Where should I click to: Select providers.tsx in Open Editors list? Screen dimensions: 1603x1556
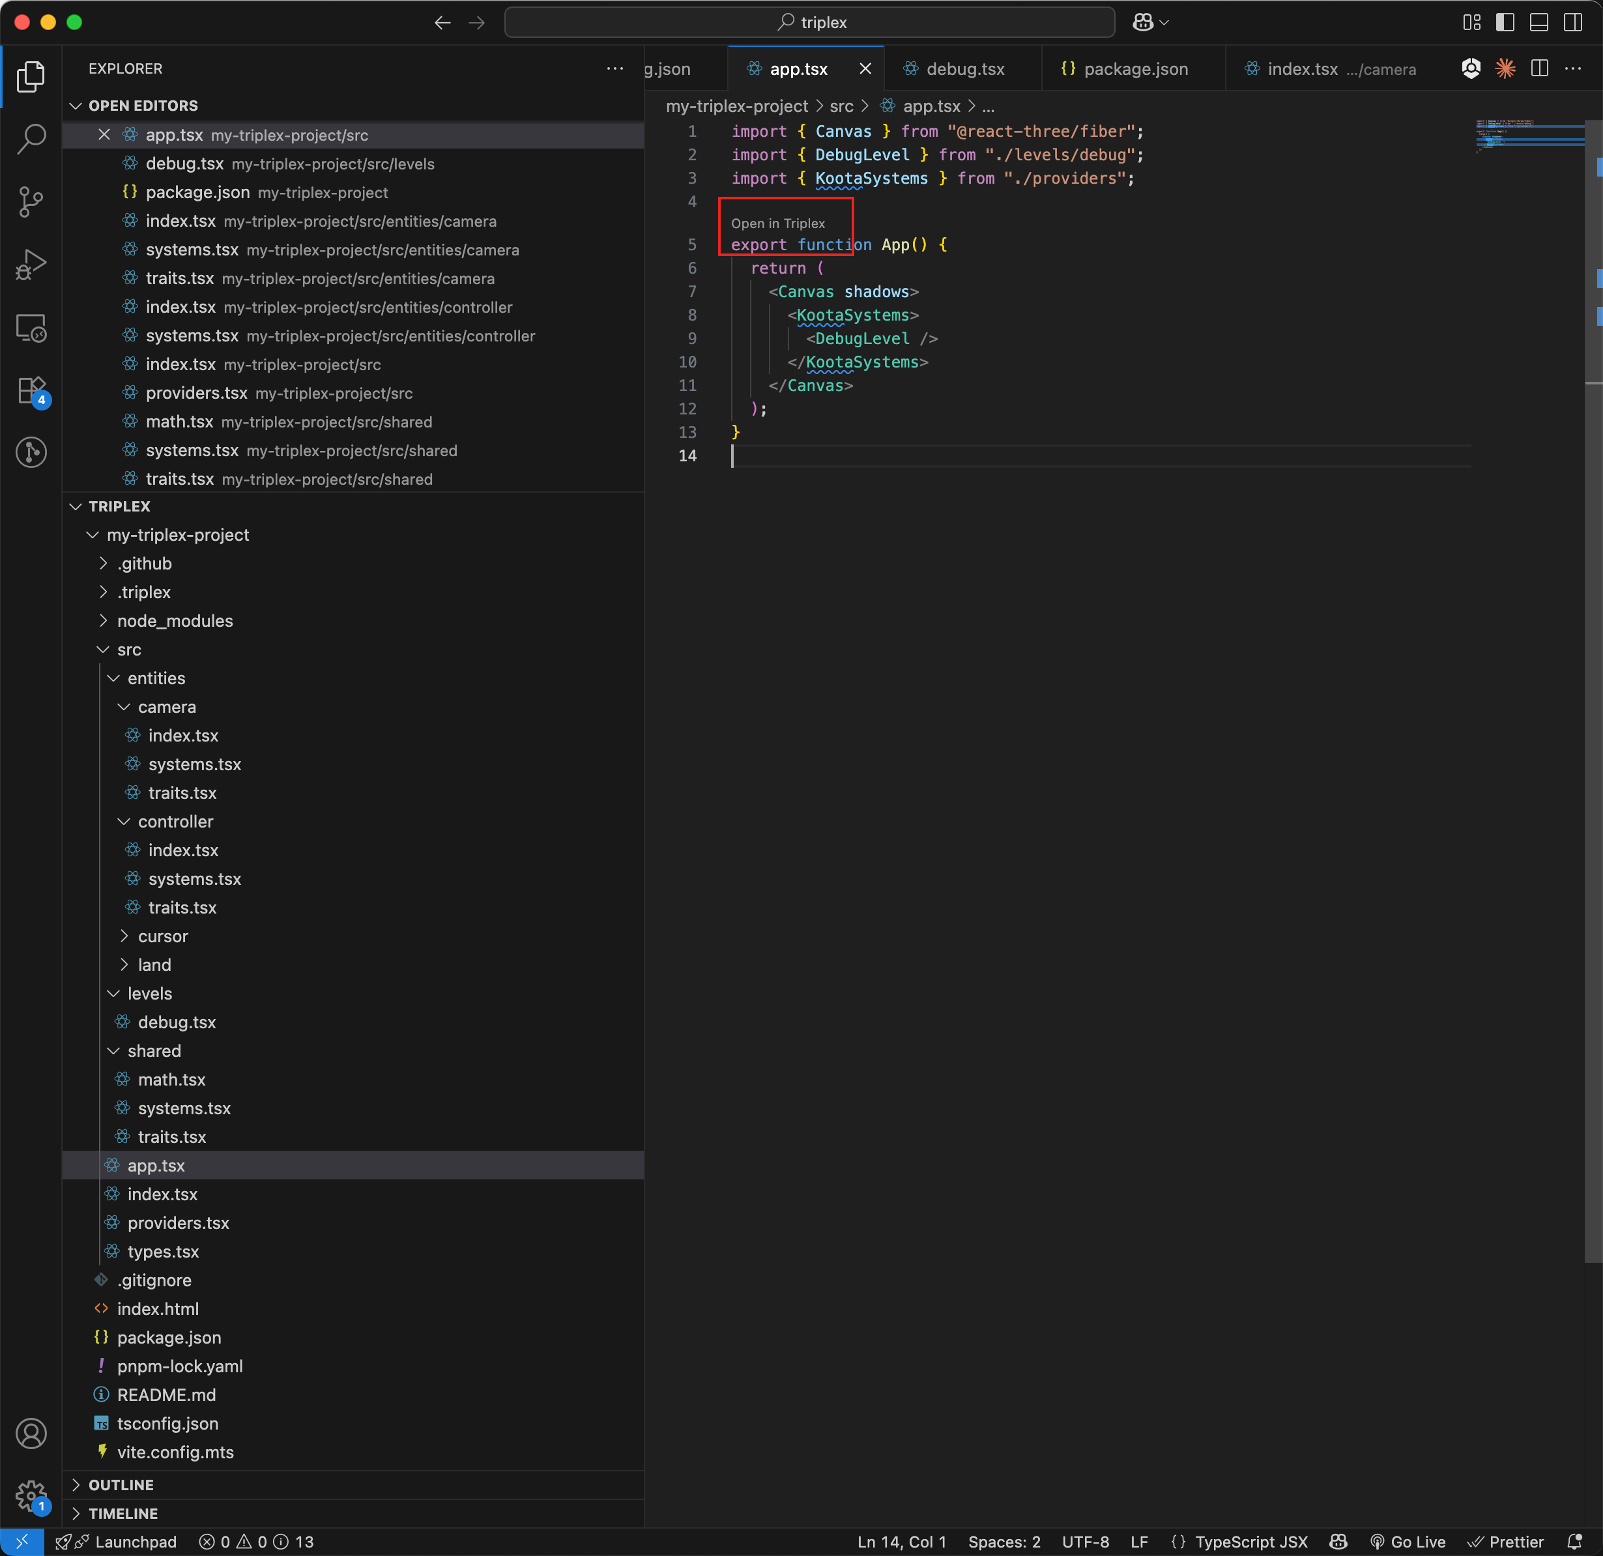353,394
